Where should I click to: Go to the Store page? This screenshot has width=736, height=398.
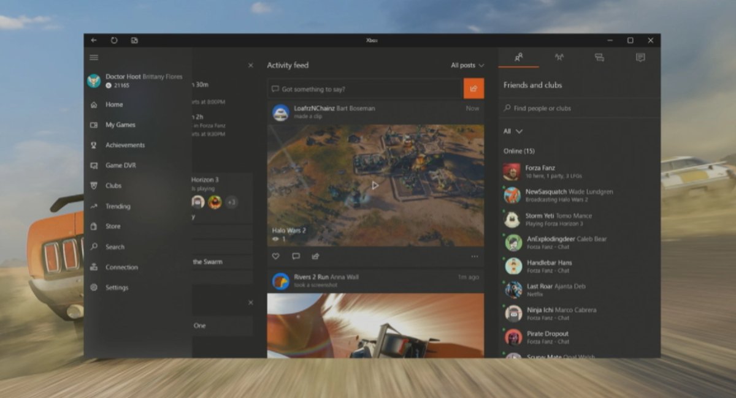click(x=113, y=227)
